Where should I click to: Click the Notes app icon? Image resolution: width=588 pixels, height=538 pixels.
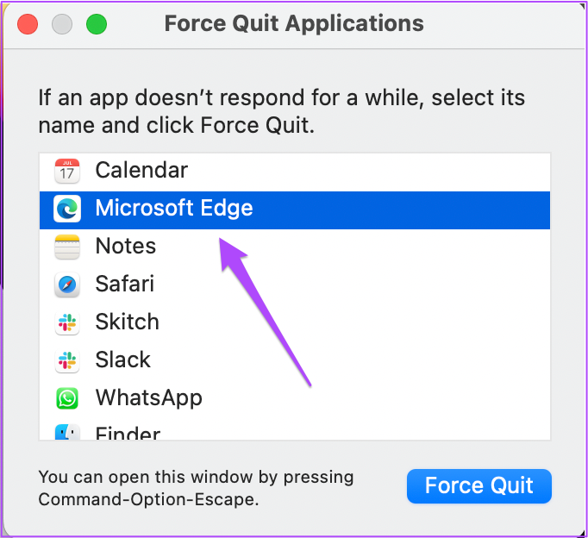tap(67, 247)
